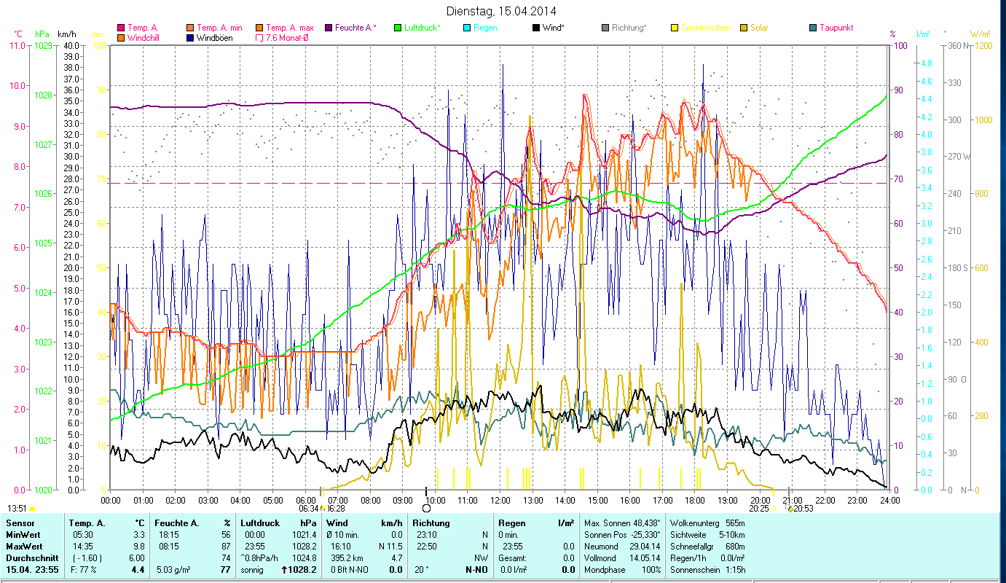Click the minimum pressure value 1021.4

point(304,535)
